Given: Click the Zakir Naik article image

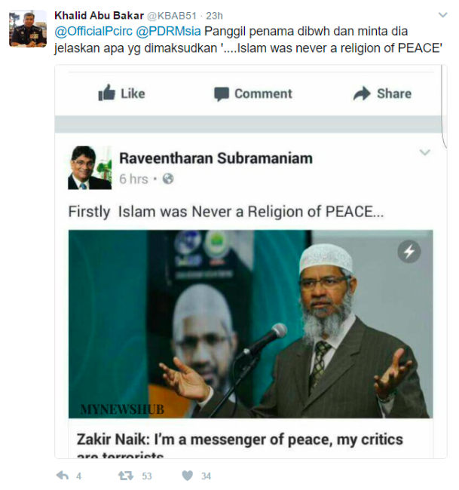Looking at the screenshot, I should point(250,324).
